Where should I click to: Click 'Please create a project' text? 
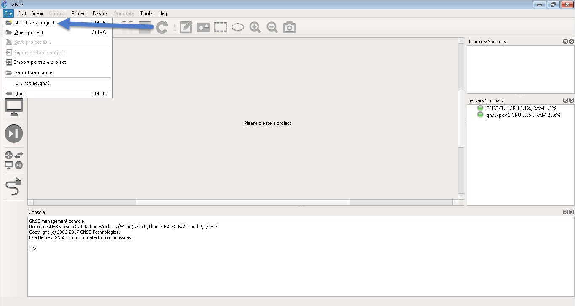(268, 123)
